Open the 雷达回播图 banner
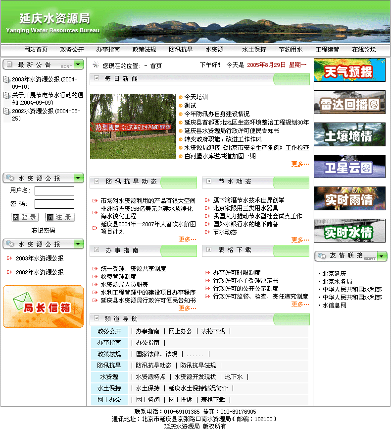 click(349, 102)
